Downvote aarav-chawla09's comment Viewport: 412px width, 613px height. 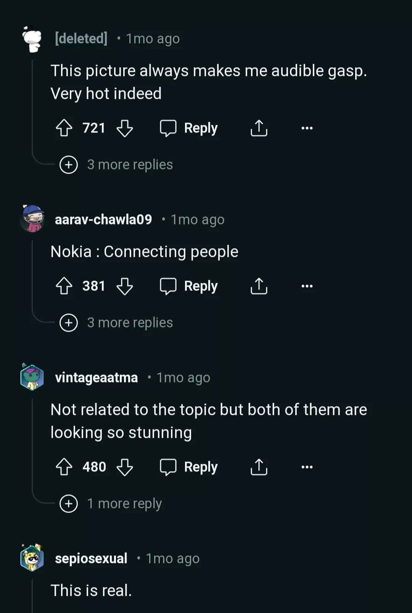[125, 286]
